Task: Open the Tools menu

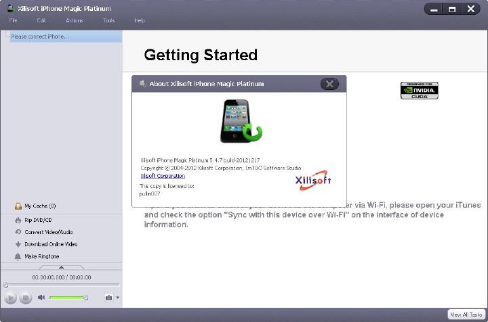Action: click(108, 21)
